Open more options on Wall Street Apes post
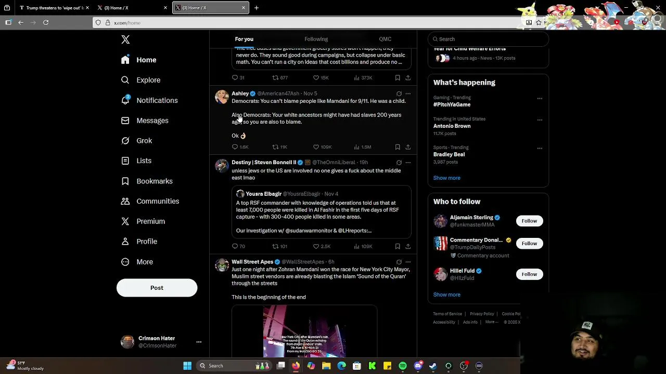The image size is (666, 374). click(408, 262)
